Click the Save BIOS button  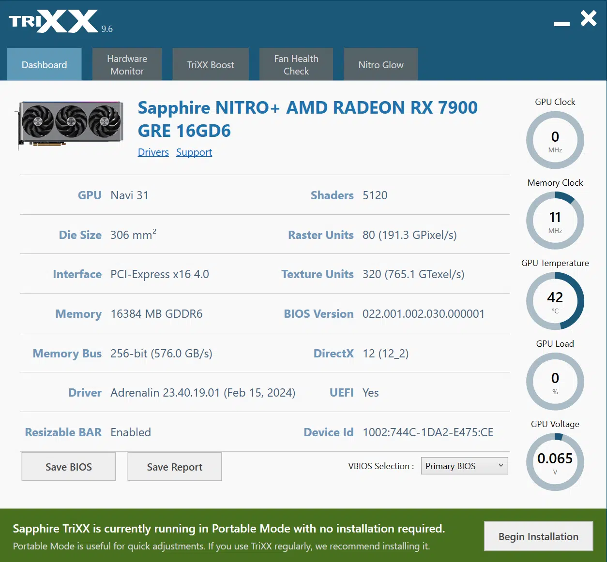pos(69,467)
